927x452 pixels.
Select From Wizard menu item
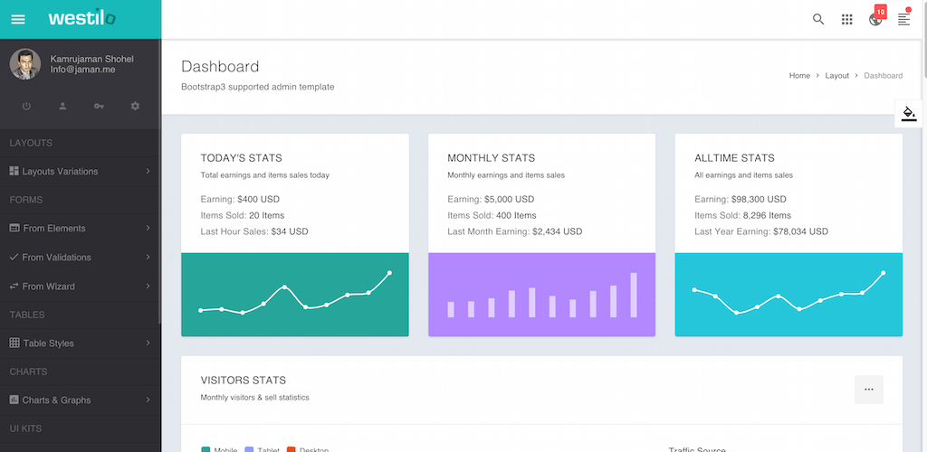[48, 287]
